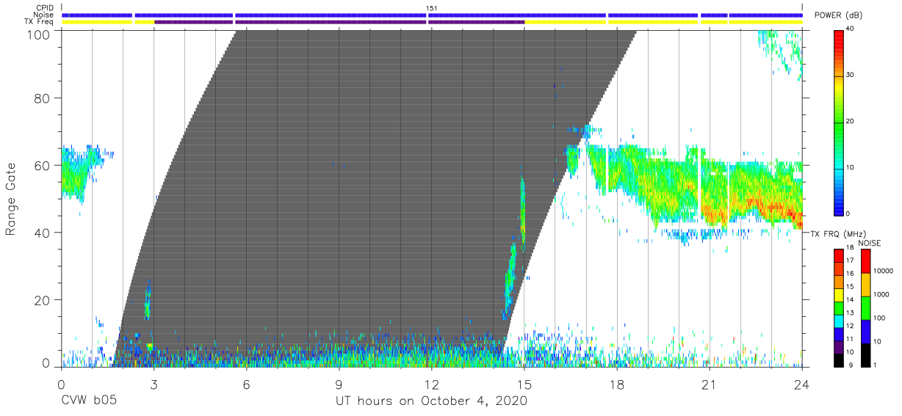Image resolution: width=902 pixels, height=416 pixels.
Task: Click the POWER (dB) legend title
Action: coord(838,15)
